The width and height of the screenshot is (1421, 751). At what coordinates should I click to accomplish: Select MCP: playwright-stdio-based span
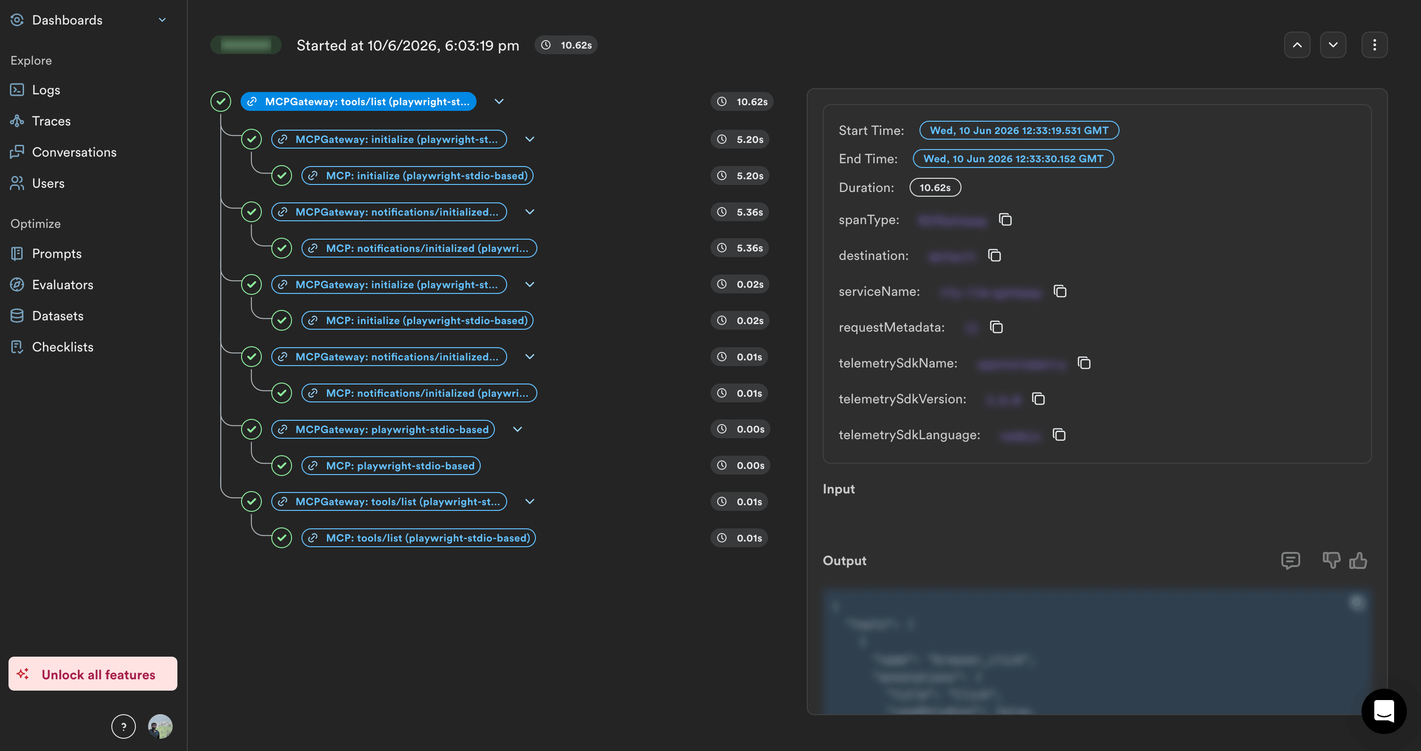(391, 466)
